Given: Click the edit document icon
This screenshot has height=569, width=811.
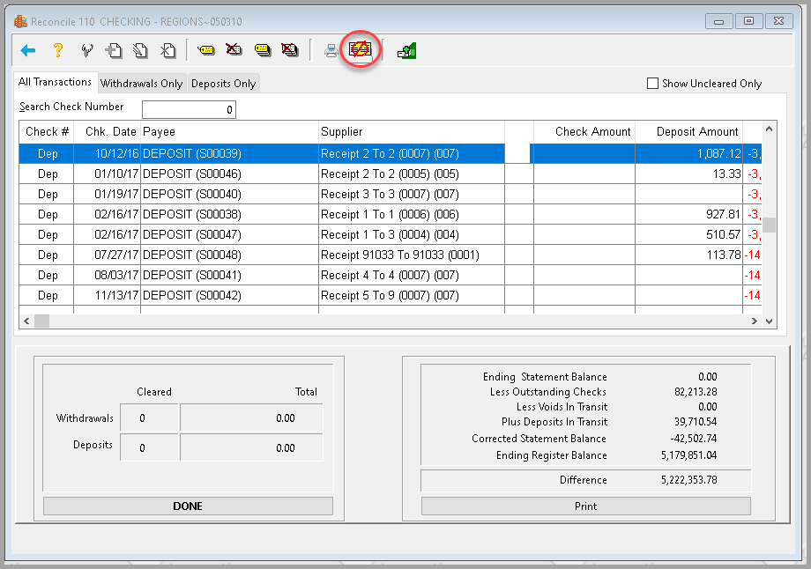Looking at the screenshot, I should pyautogui.click(x=140, y=51).
